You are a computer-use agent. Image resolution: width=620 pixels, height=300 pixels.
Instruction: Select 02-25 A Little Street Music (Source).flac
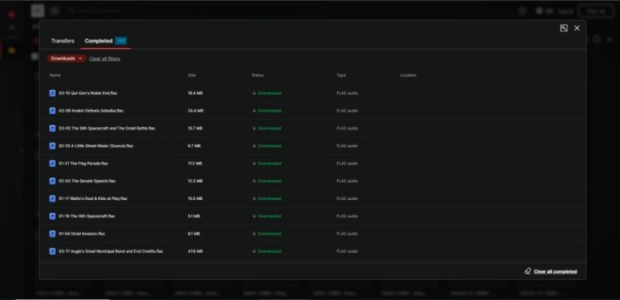pyautogui.click(x=96, y=146)
